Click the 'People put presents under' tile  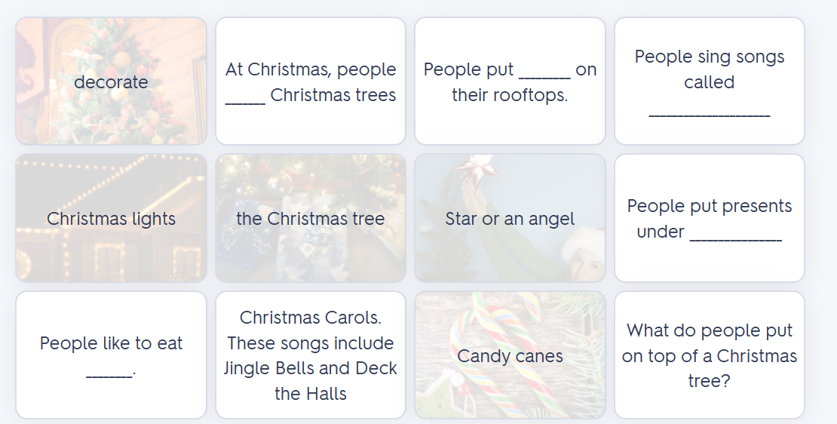[x=710, y=218]
